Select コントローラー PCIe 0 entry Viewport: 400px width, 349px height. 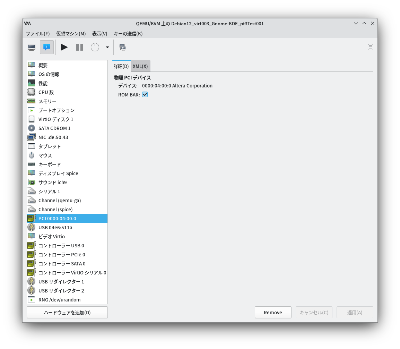pos(67,255)
